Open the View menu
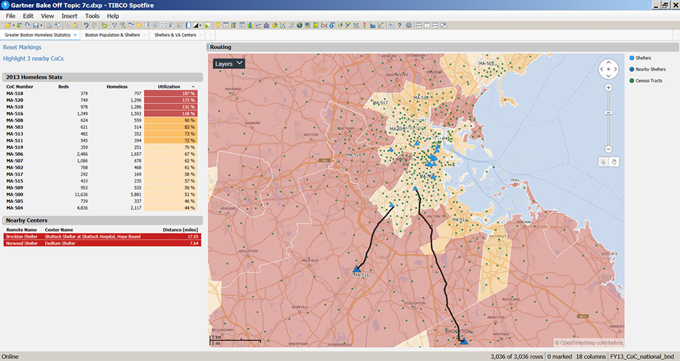The image size is (680, 361). click(47, 16)
